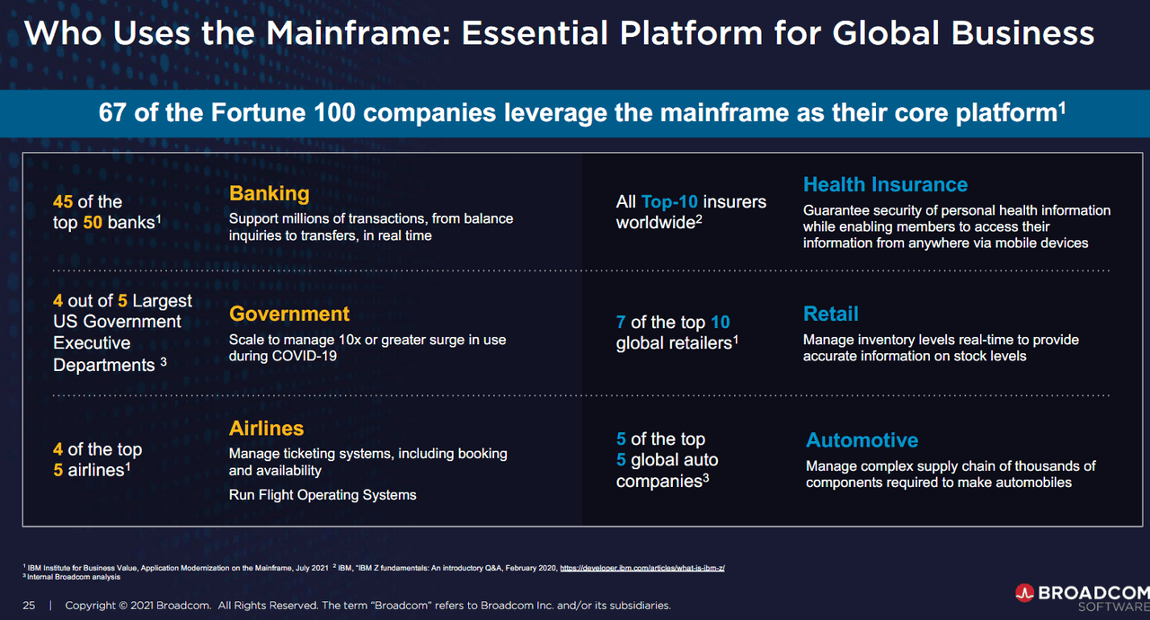The height and width of the screenshot is (620, 1150).
Task: Select the 'Banking' heading
Action: pos(269,193)
